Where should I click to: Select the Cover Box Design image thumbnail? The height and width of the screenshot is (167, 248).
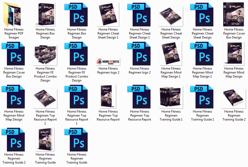point(234,15)
